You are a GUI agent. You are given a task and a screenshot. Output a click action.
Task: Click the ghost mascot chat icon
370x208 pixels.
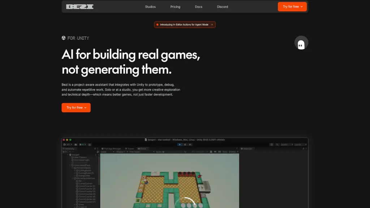pyautogui.click(x=301, y=43)
